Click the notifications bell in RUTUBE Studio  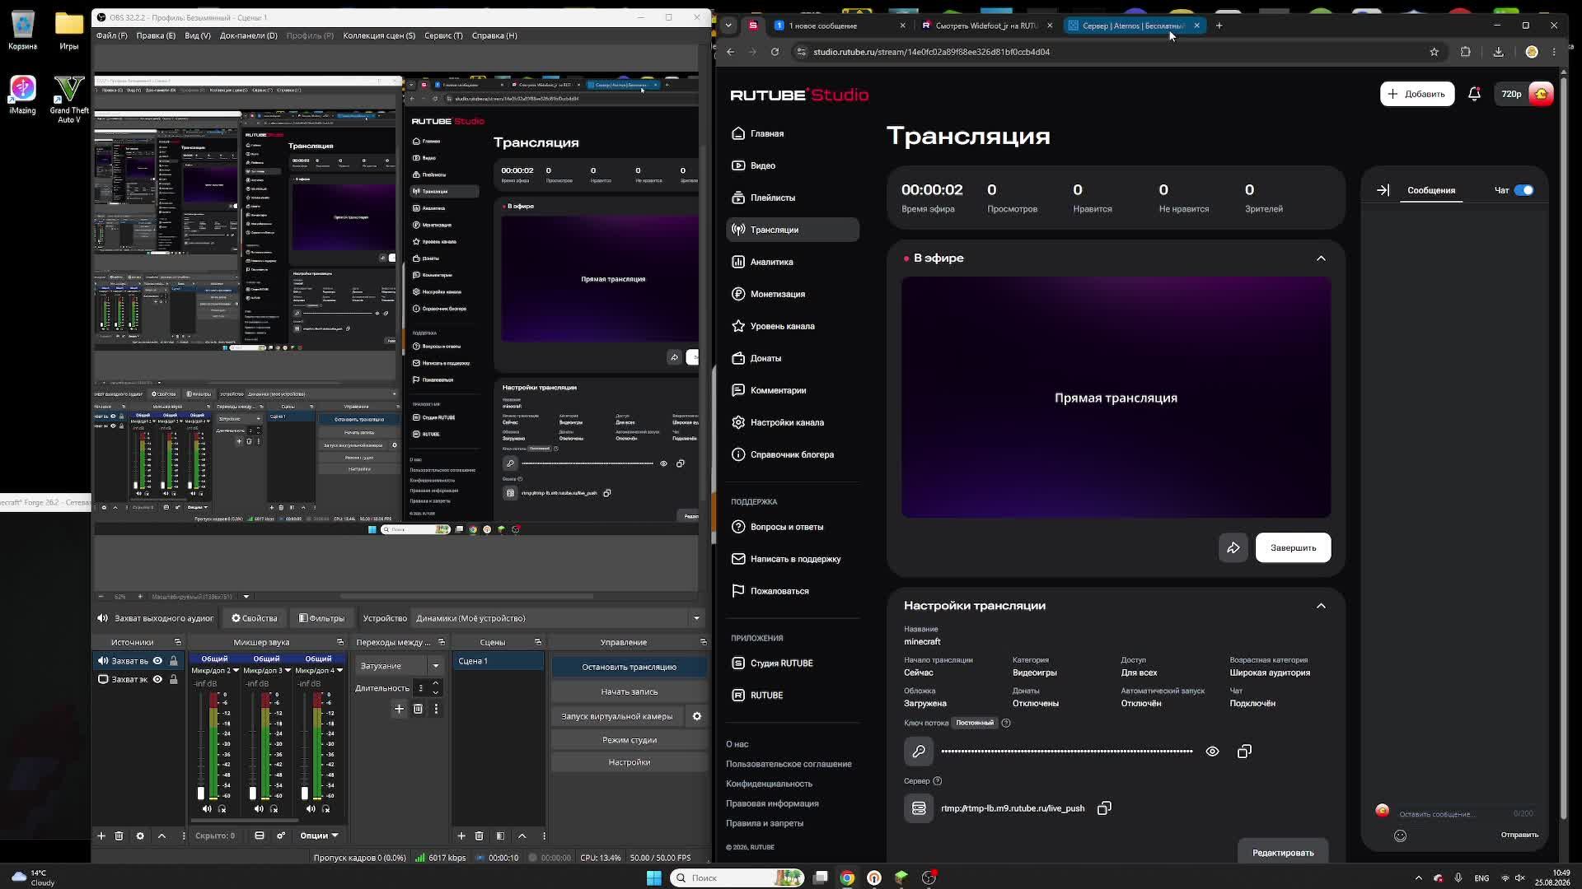[1474, 94]
